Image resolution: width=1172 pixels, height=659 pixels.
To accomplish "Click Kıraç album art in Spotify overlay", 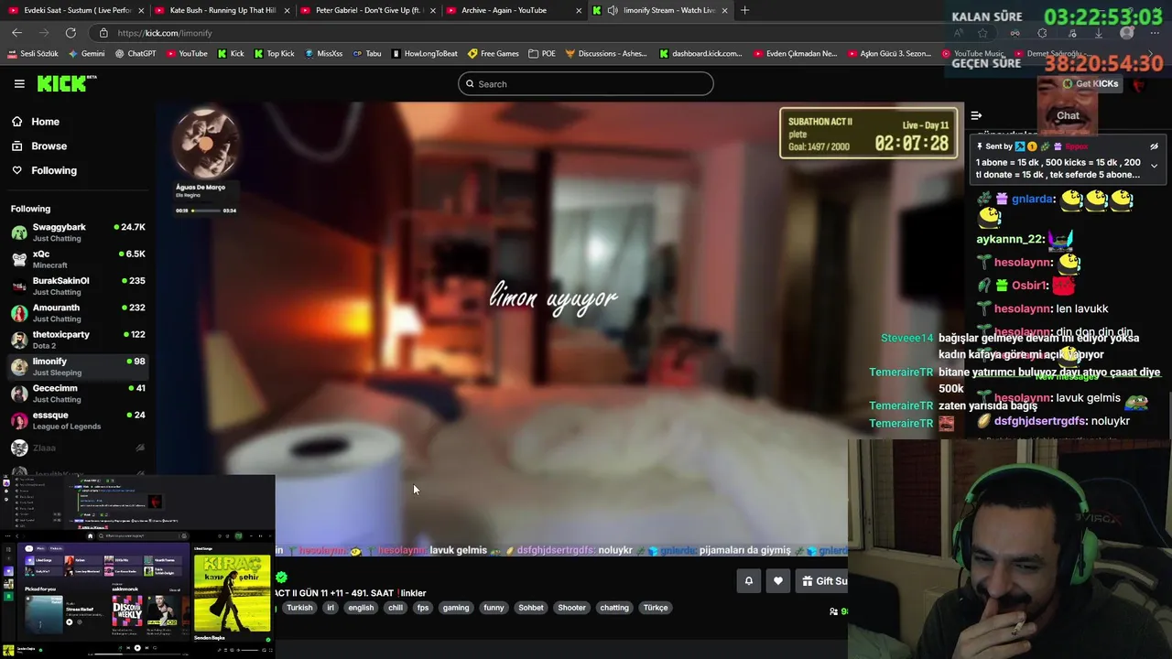I will (232, 592).
